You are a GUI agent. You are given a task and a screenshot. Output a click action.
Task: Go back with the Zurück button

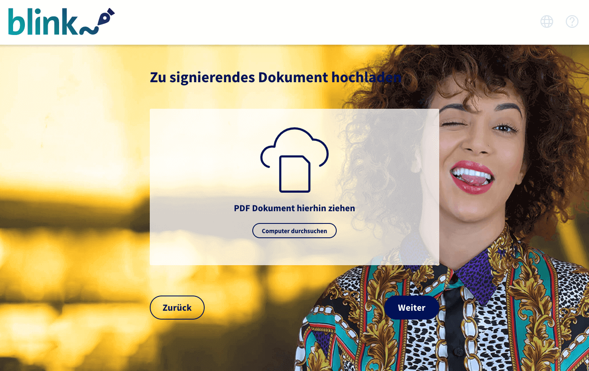177,308
